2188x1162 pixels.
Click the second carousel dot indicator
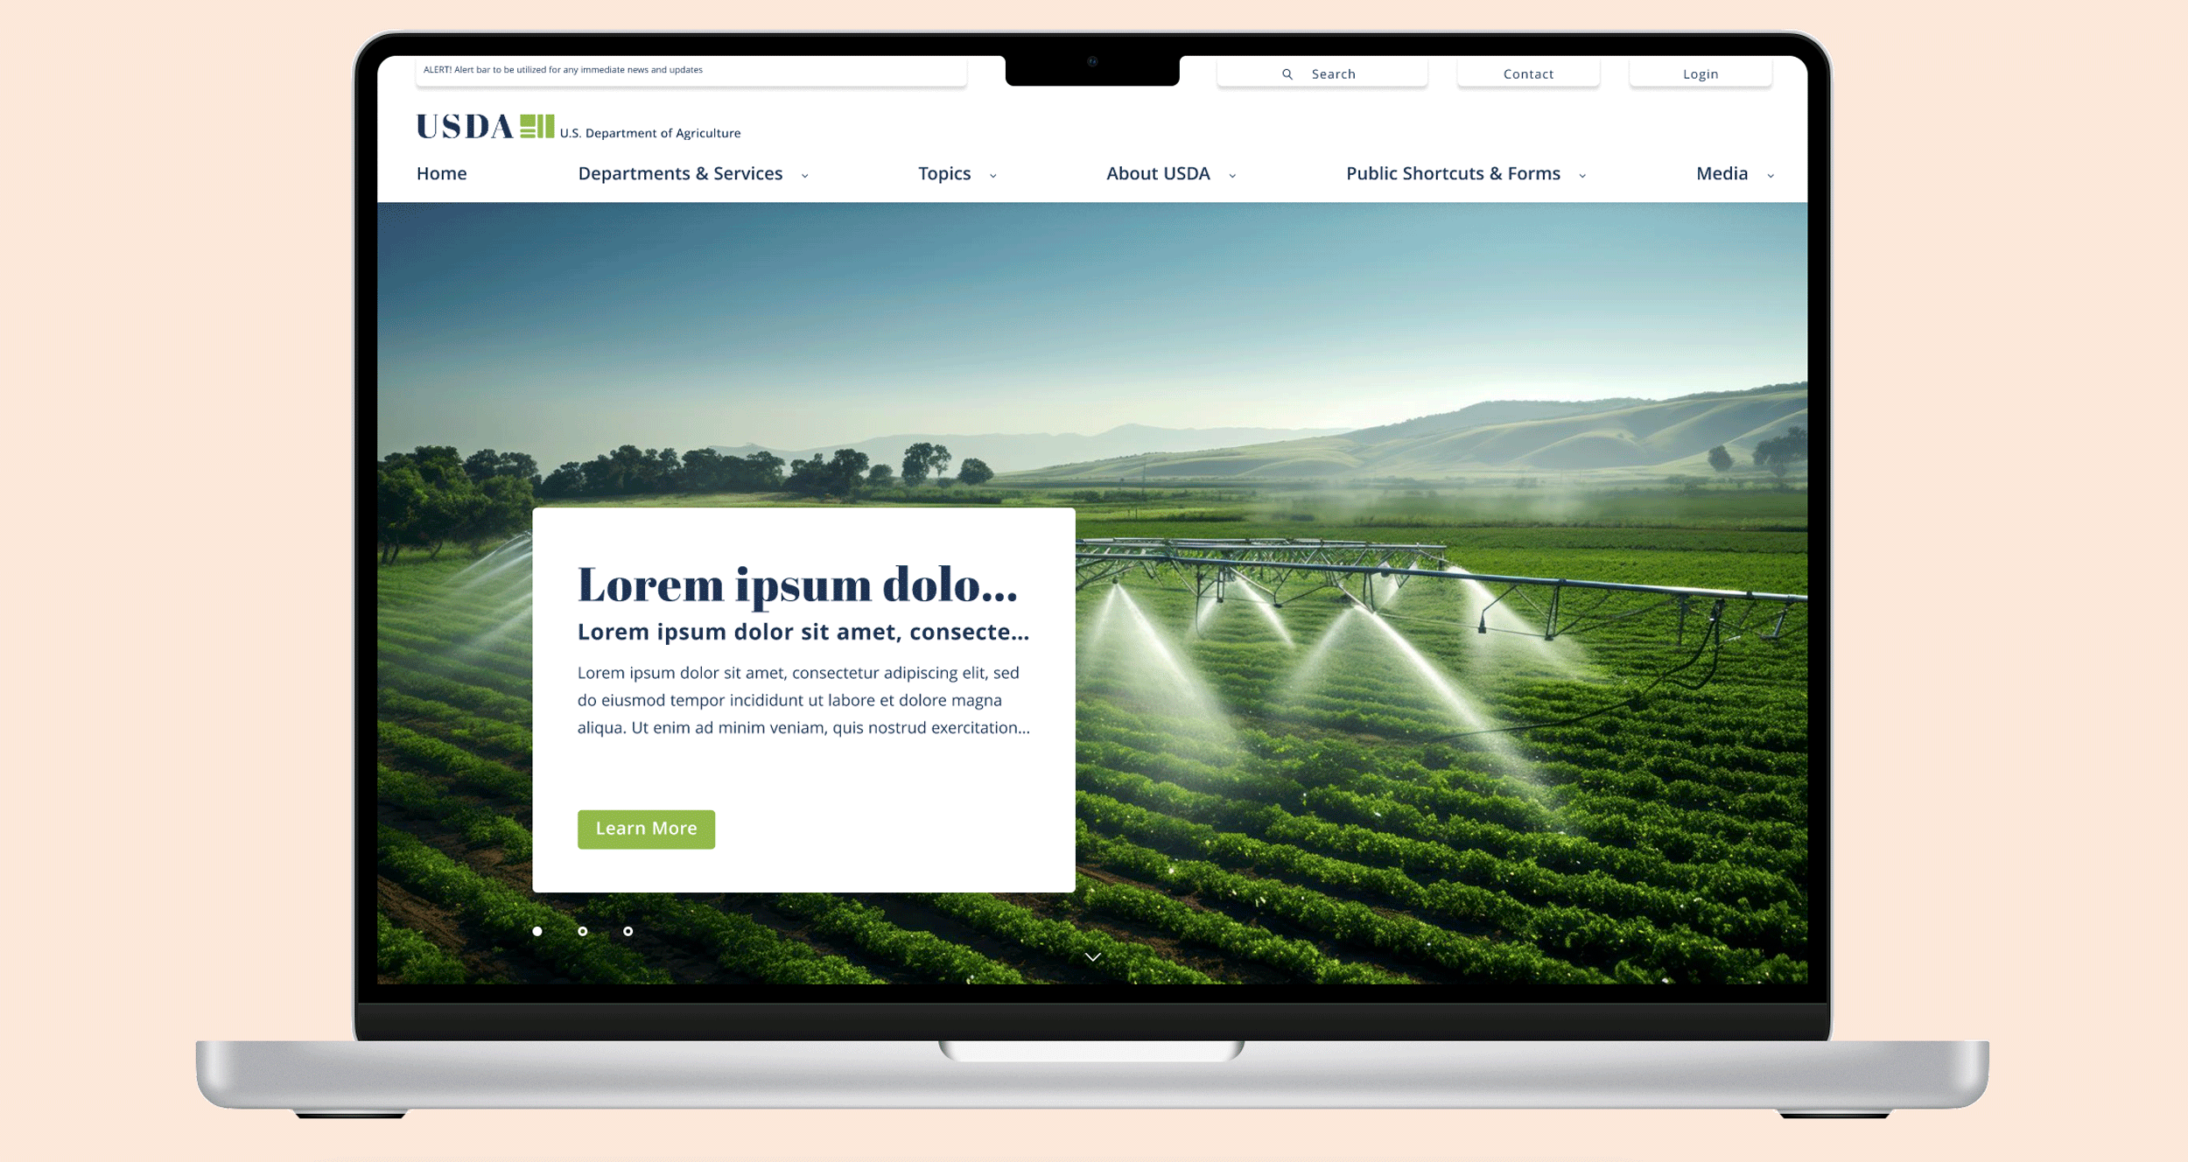[583, 932]
